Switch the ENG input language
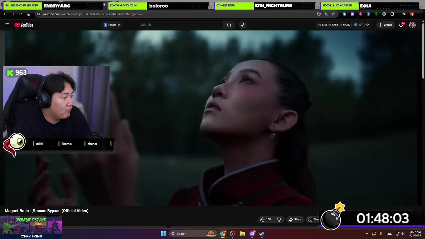Viewport: 425px width, 239px height. coord(389,234)
